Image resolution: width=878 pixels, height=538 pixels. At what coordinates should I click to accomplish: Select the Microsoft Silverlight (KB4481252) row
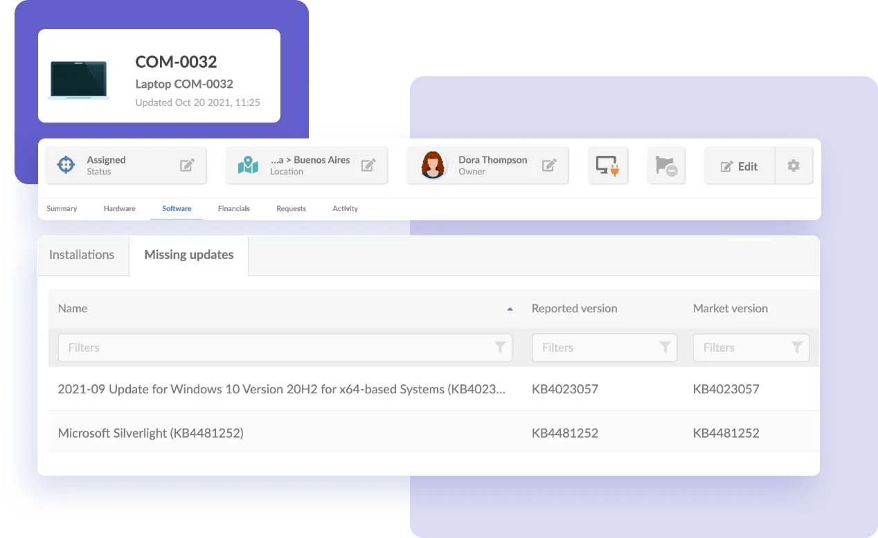click(x=150, y=433)
